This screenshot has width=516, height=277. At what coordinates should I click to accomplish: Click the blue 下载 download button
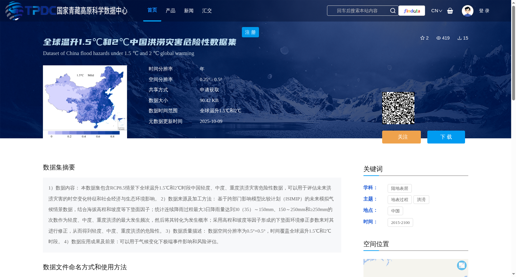pos(446,137)
